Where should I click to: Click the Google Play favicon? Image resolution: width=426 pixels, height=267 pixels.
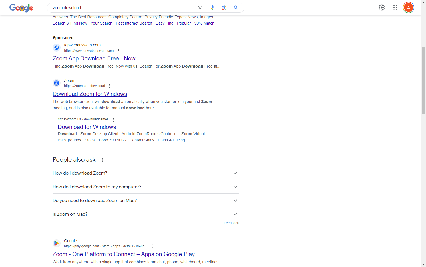pyautogui.click(x=57, y=243)
